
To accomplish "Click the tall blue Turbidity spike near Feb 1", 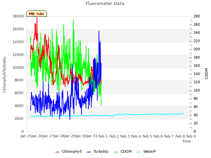I will [99, 31].
